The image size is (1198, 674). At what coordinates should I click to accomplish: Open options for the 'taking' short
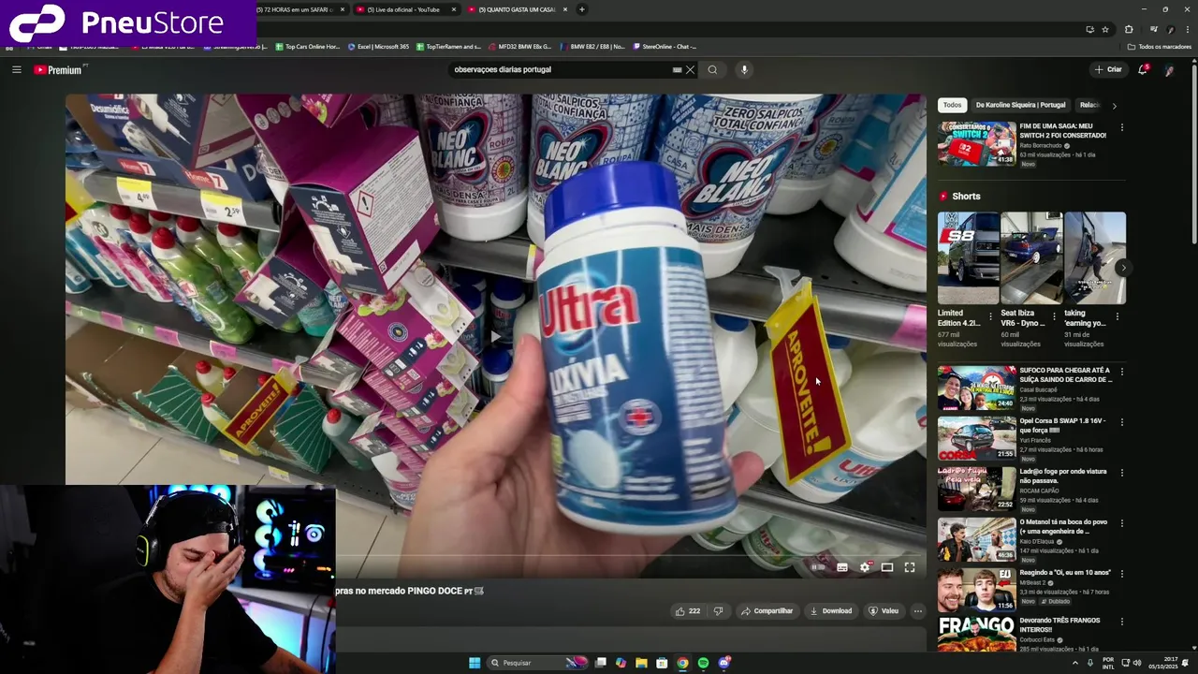[x=1117, y=316]
